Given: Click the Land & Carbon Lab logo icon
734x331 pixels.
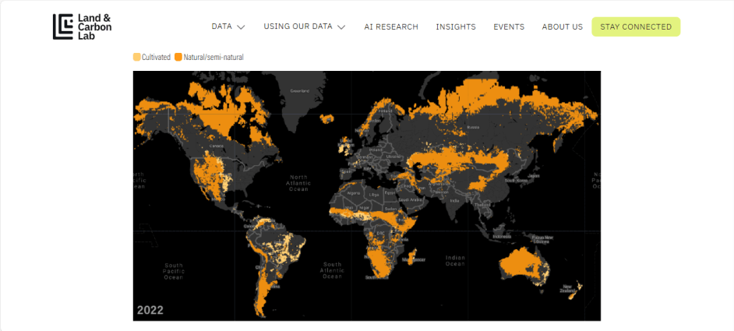Looking at the screenshot, I should (x=63, y=26).
